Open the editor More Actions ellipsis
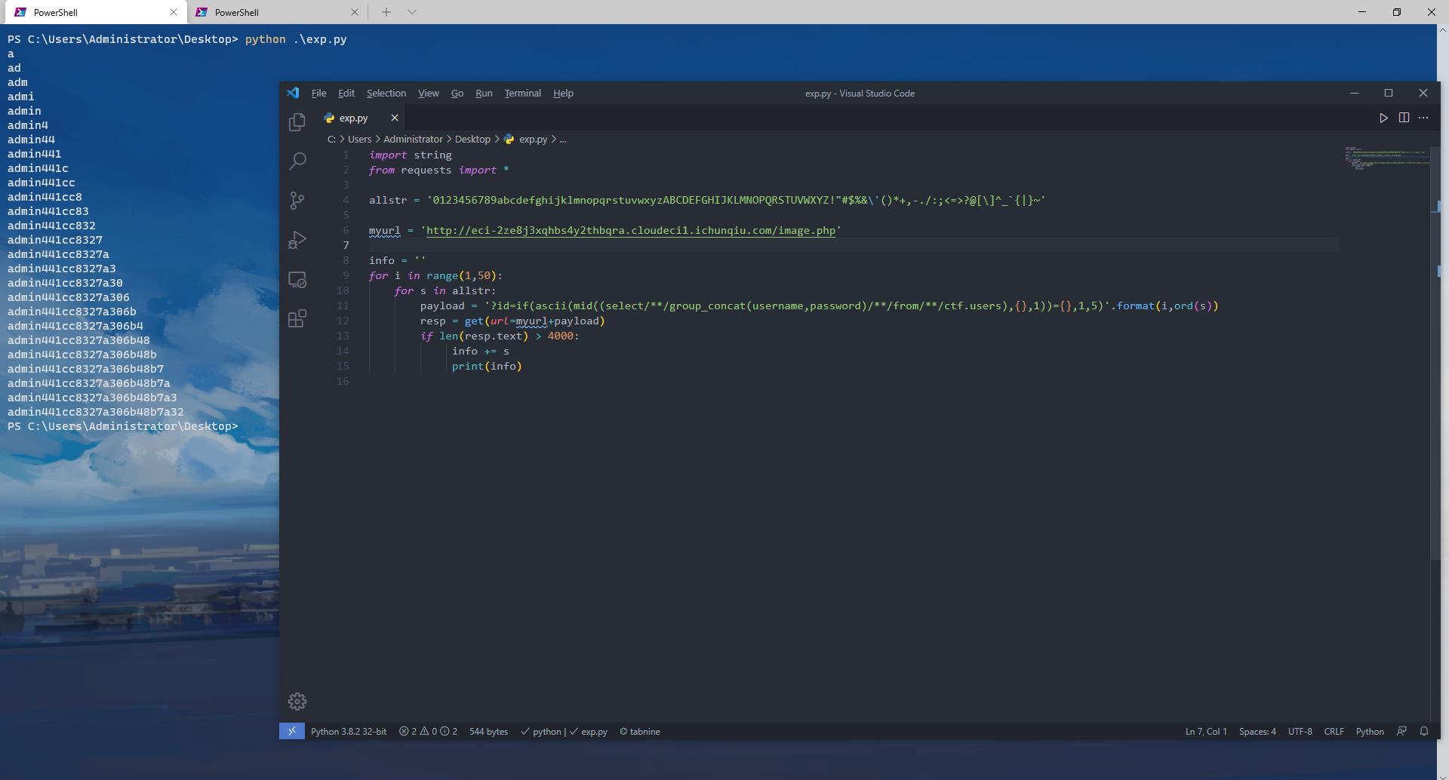 tap(1423, 118)
